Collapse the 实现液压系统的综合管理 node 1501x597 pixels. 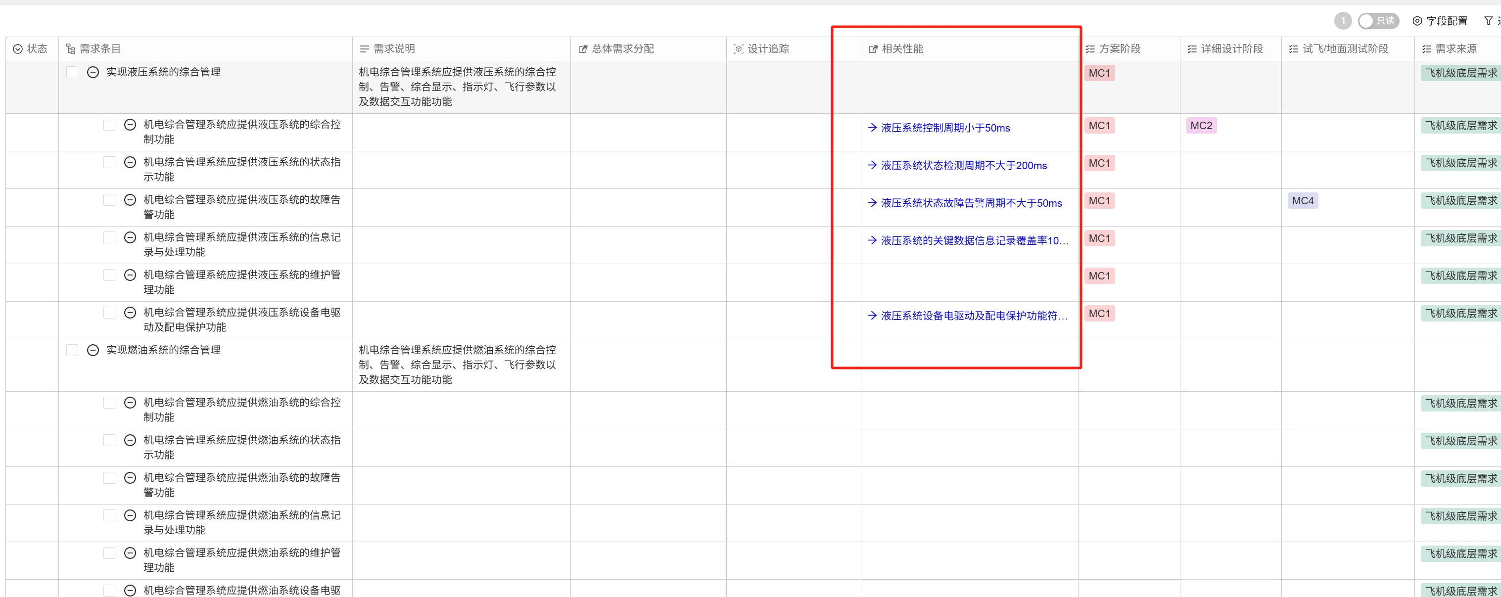click(x=93, y=72)
